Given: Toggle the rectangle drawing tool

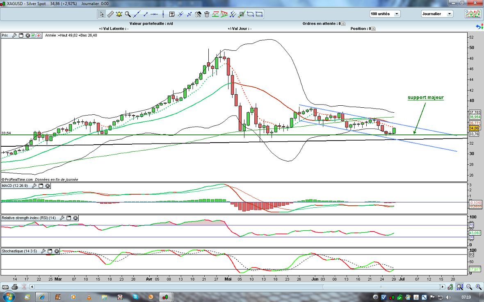Looking at the screenshot, I should 259,14.
